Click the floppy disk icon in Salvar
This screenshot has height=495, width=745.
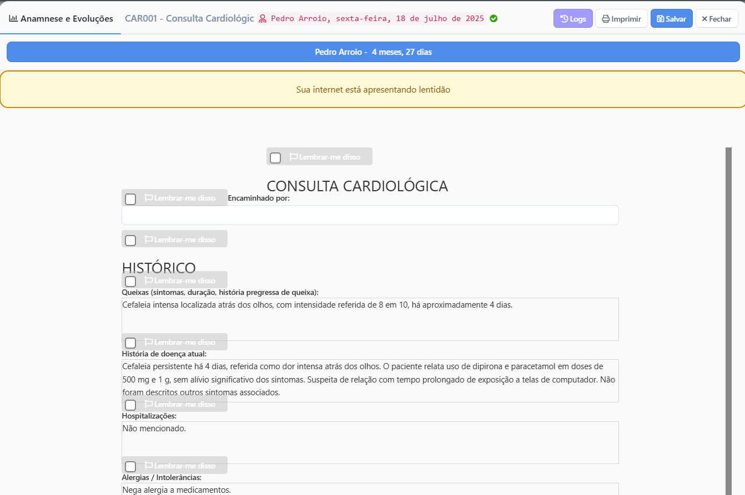(x=660, y=19)
